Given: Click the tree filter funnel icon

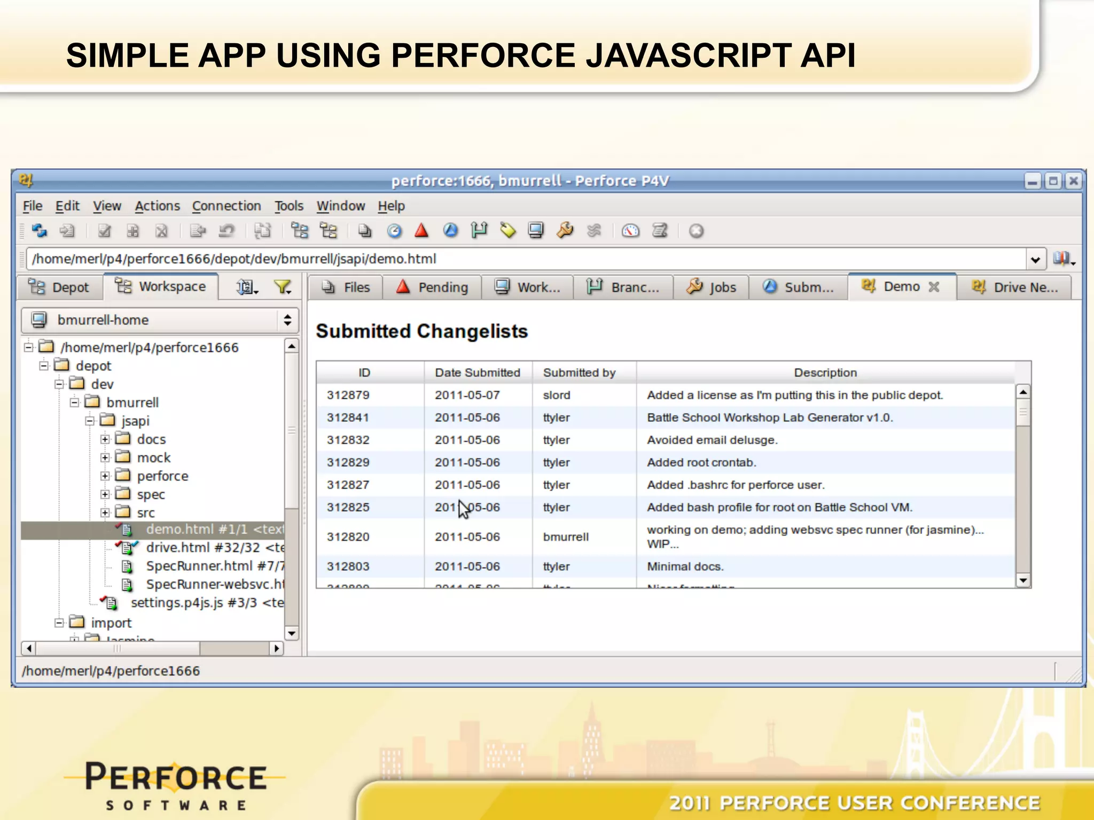Looking at the screenshot, I should [x=283, y=287].
